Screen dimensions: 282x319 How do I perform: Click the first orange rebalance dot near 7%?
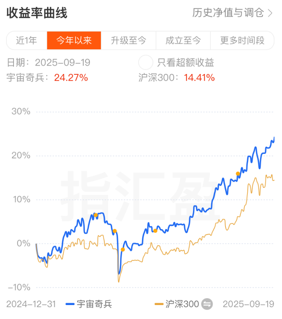pos(96,215)
